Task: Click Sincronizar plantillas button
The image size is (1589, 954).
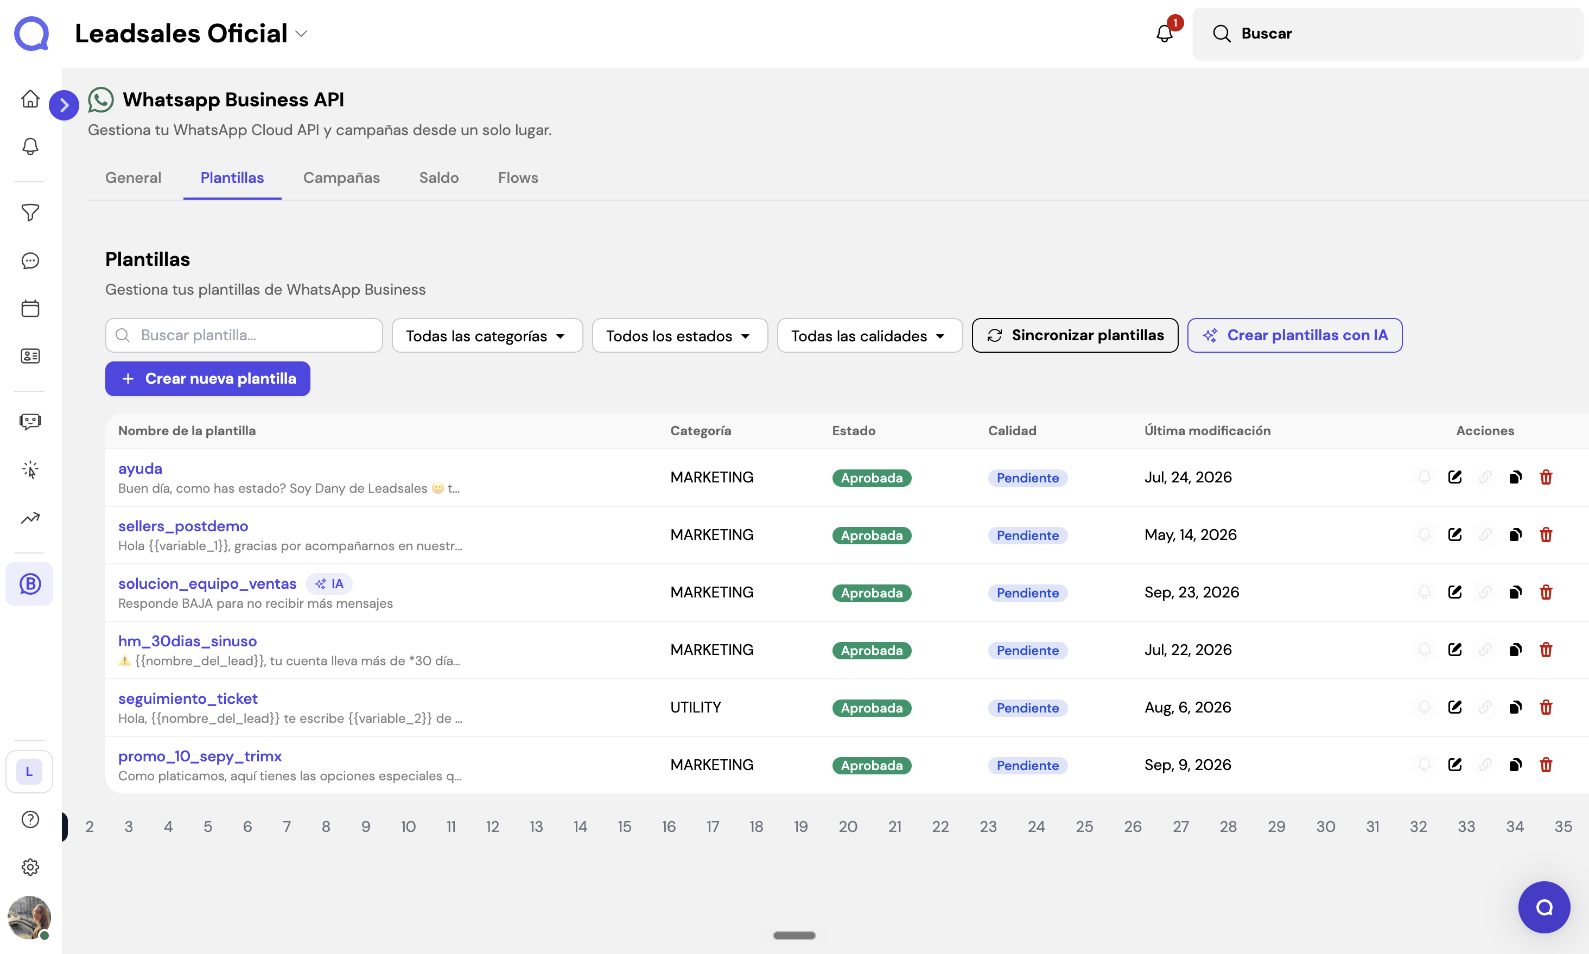Action: pos(1075,335)
